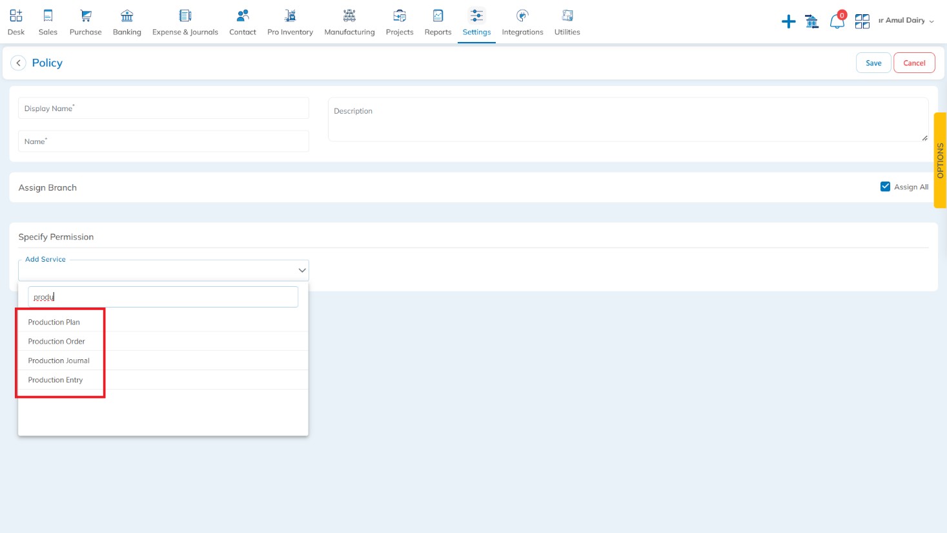This screenshot has width=947, height=533.
Task: Click the service search box containing produ
Action: point(163,297)
